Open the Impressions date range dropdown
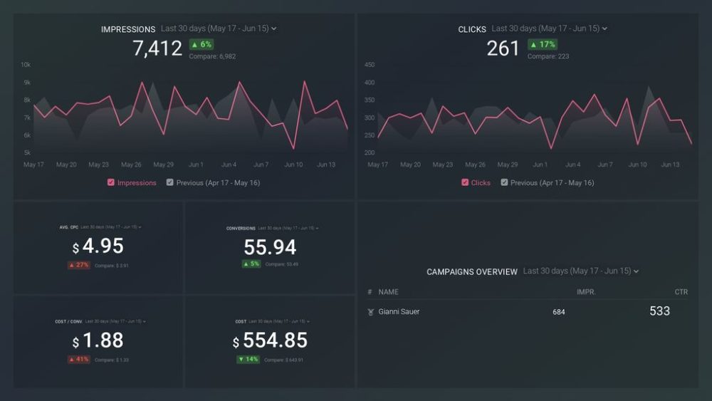The height and width of the screenshot is (401, 712). click(219, 28)
